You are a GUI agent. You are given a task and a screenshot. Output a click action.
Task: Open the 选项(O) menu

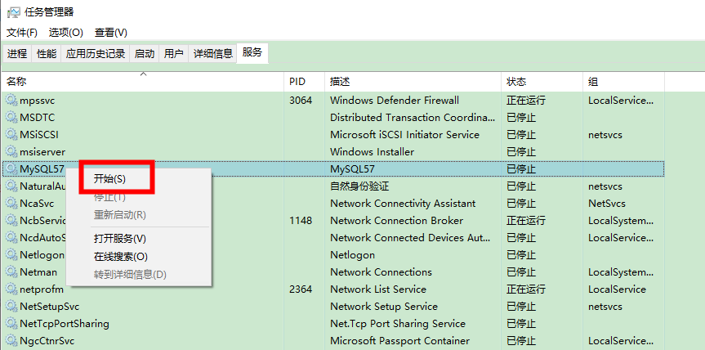click(x=66, y=33)
